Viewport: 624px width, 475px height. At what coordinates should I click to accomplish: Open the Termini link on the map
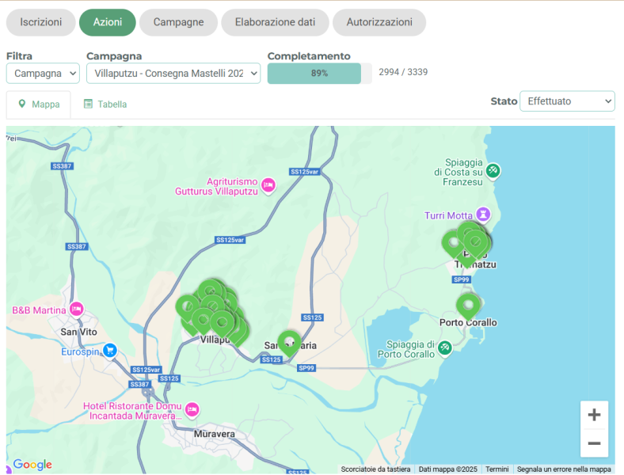[497, 469]
